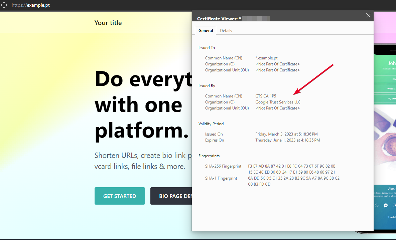Click the "SHA-256 Fingerprint" label
This screenshot has width=396, height=240.
[x=223, y=166]
